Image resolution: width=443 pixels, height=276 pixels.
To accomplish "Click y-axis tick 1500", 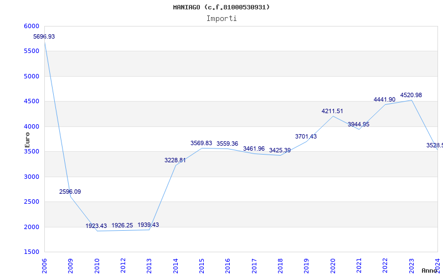I will (32, 252).
